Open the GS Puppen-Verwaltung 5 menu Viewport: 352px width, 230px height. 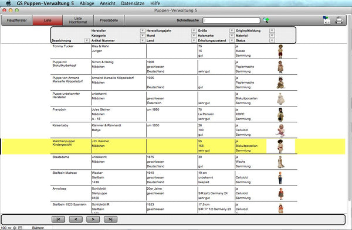pyautogui.click(x=45, y=4)
